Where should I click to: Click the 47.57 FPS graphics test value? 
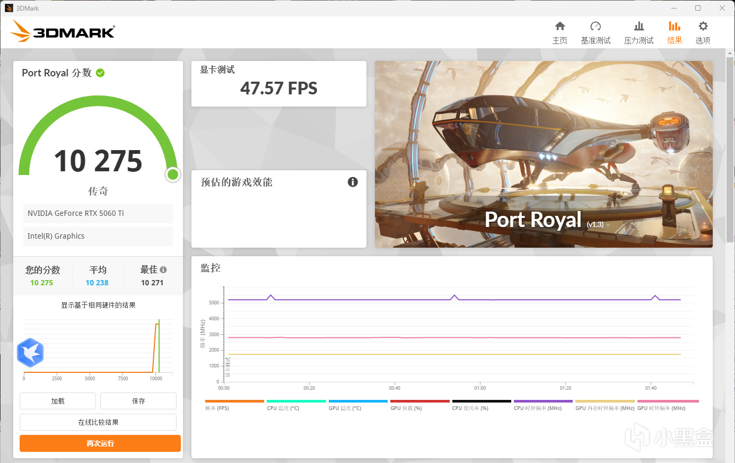coord(279,88)
